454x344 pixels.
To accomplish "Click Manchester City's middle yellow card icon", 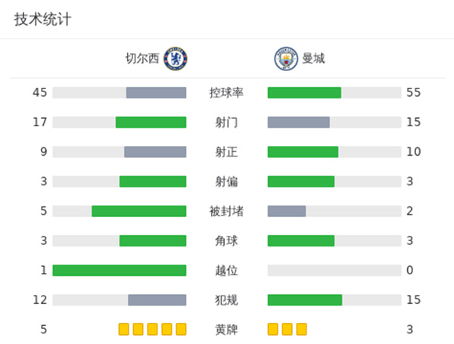I will tap(288, 329).
